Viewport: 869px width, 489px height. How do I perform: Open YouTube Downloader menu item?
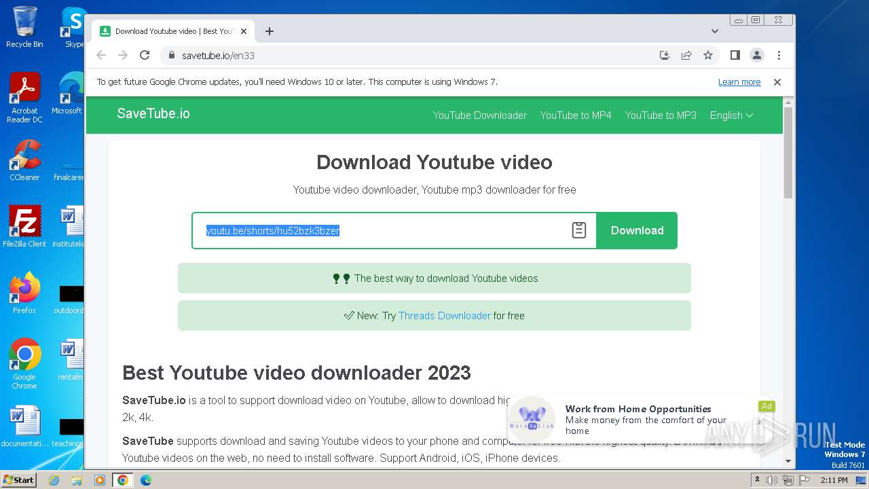pos(480,115)
